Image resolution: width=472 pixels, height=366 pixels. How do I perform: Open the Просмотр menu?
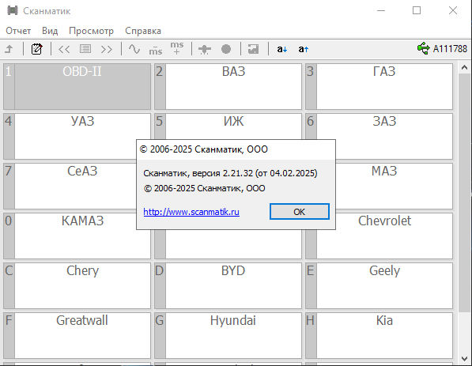tap(91, 31)
